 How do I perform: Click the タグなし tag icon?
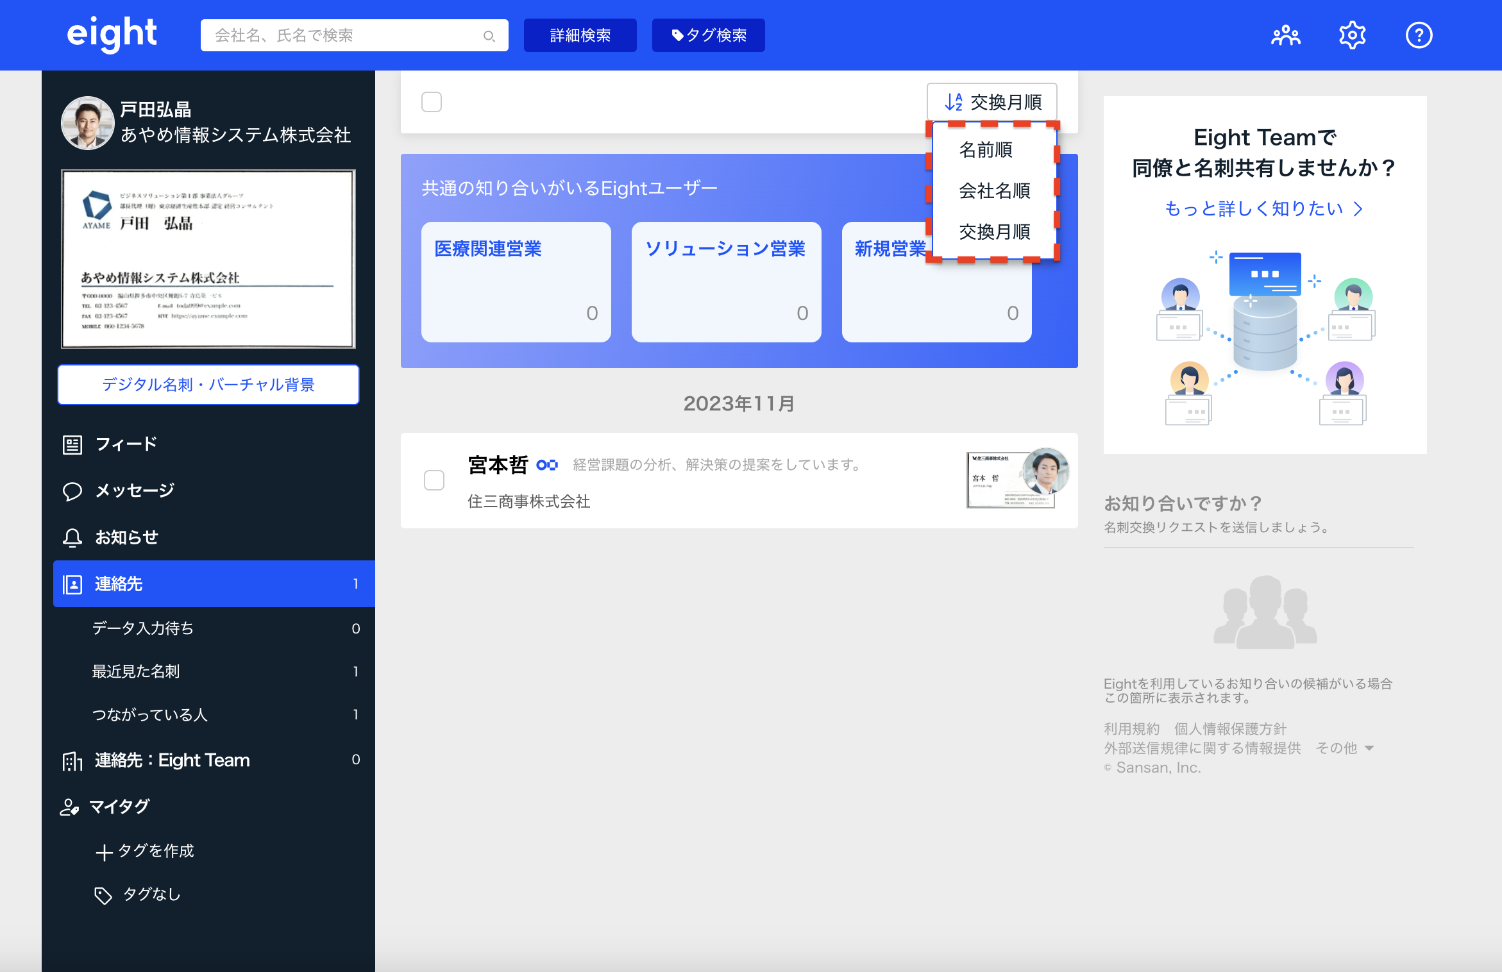click(103, 894)
